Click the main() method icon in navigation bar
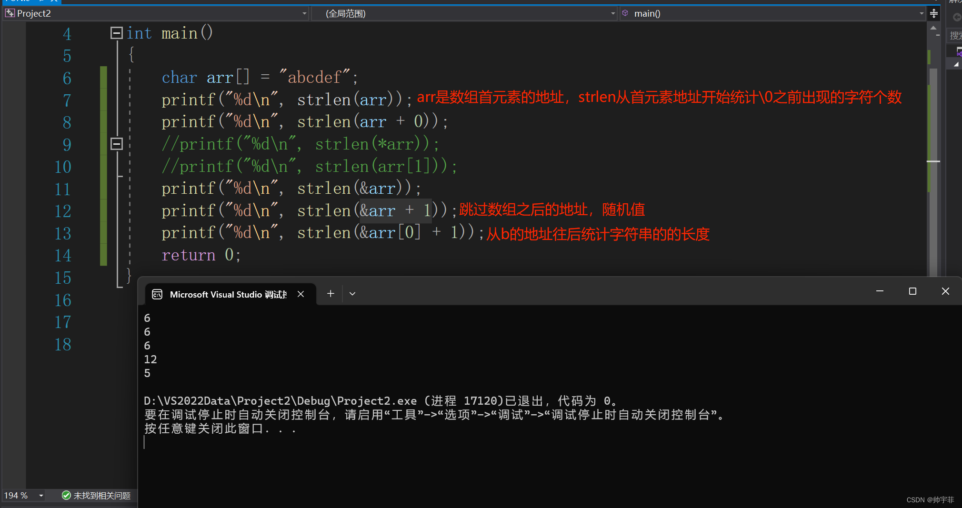 (x=625, y=13)
